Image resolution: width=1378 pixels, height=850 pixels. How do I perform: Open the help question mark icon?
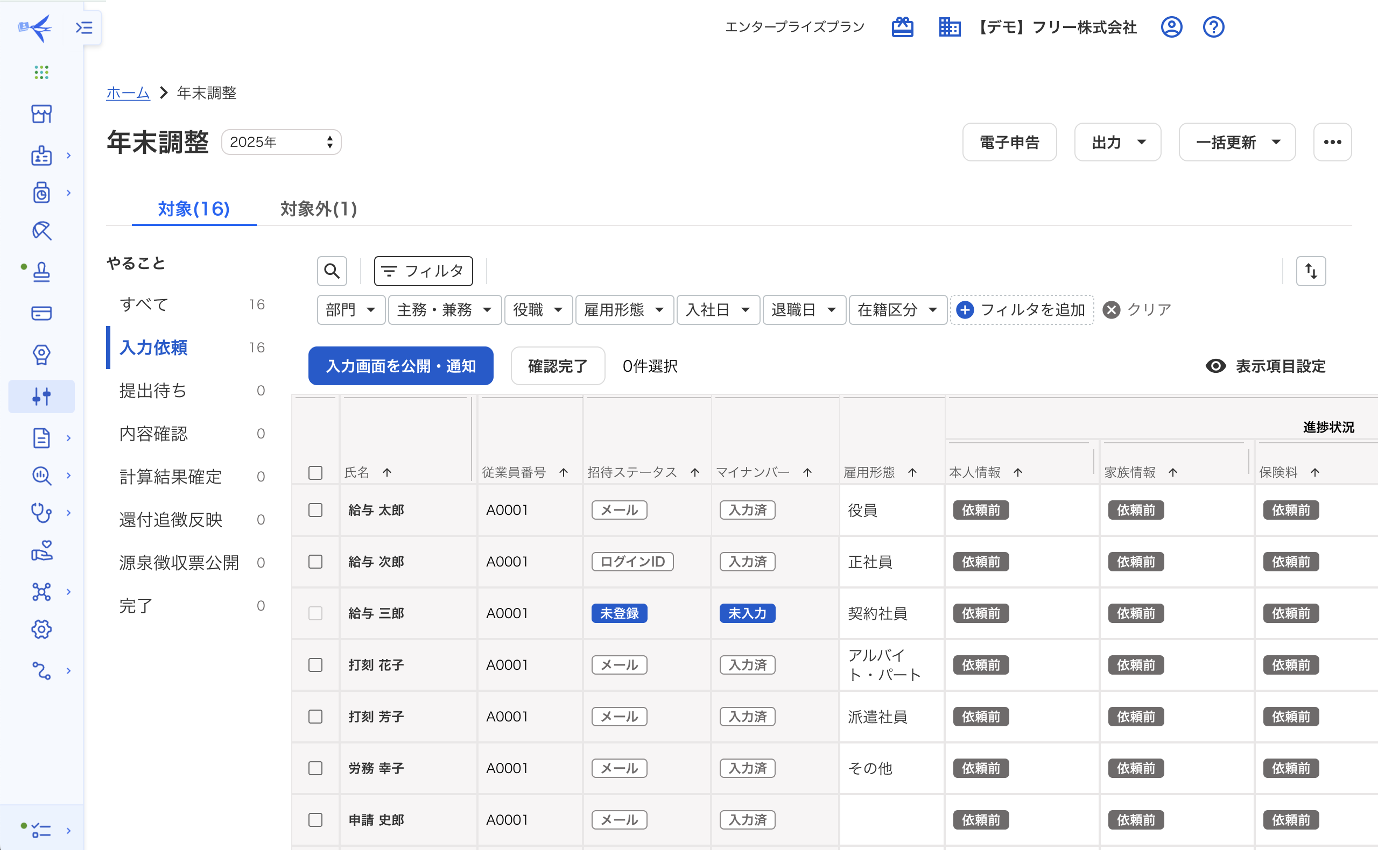(x=1213, y=27)
